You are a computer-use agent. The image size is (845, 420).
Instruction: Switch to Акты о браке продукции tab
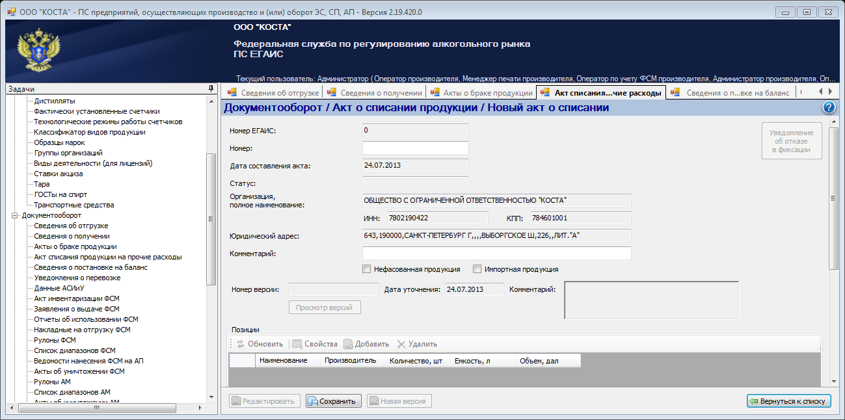point(481,93)
